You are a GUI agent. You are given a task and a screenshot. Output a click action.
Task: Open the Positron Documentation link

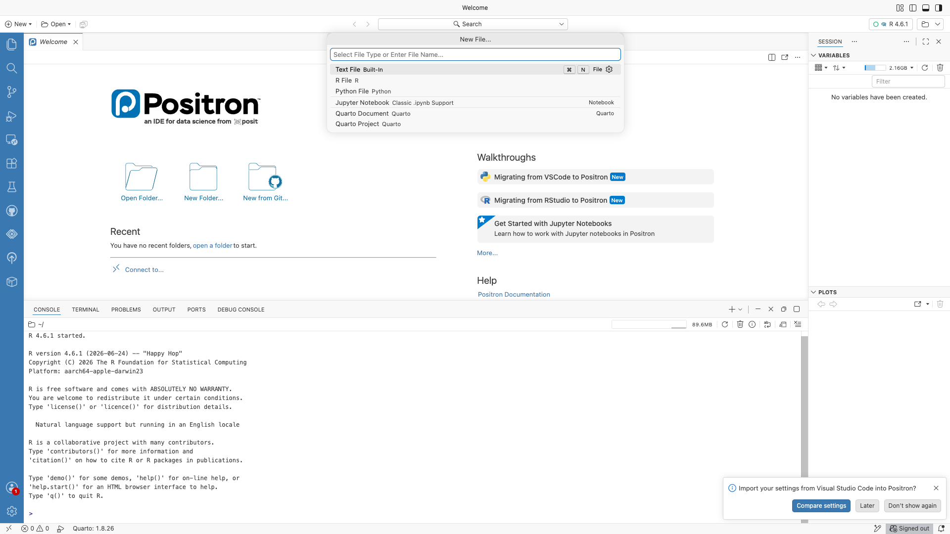pyautogui.click(x=514, y=295)
